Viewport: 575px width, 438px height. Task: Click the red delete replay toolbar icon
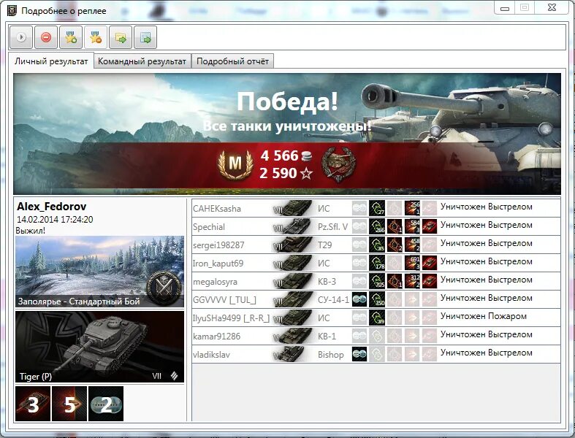click(46, 37)
